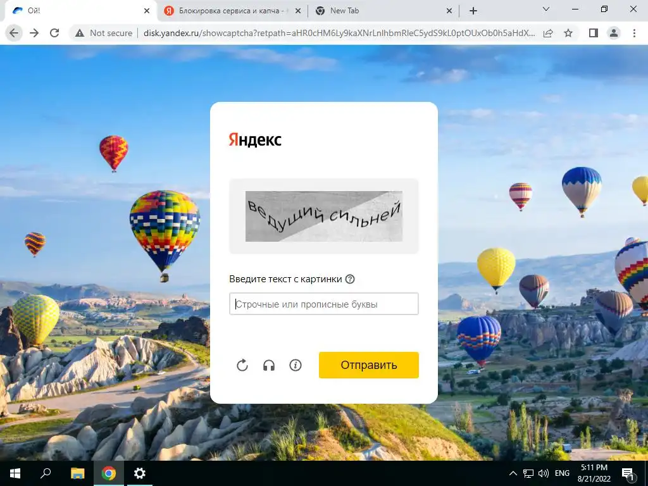This screenshot has width=648, height=486.
Task: Focus the captcha text input field
Action: (324, 304)
